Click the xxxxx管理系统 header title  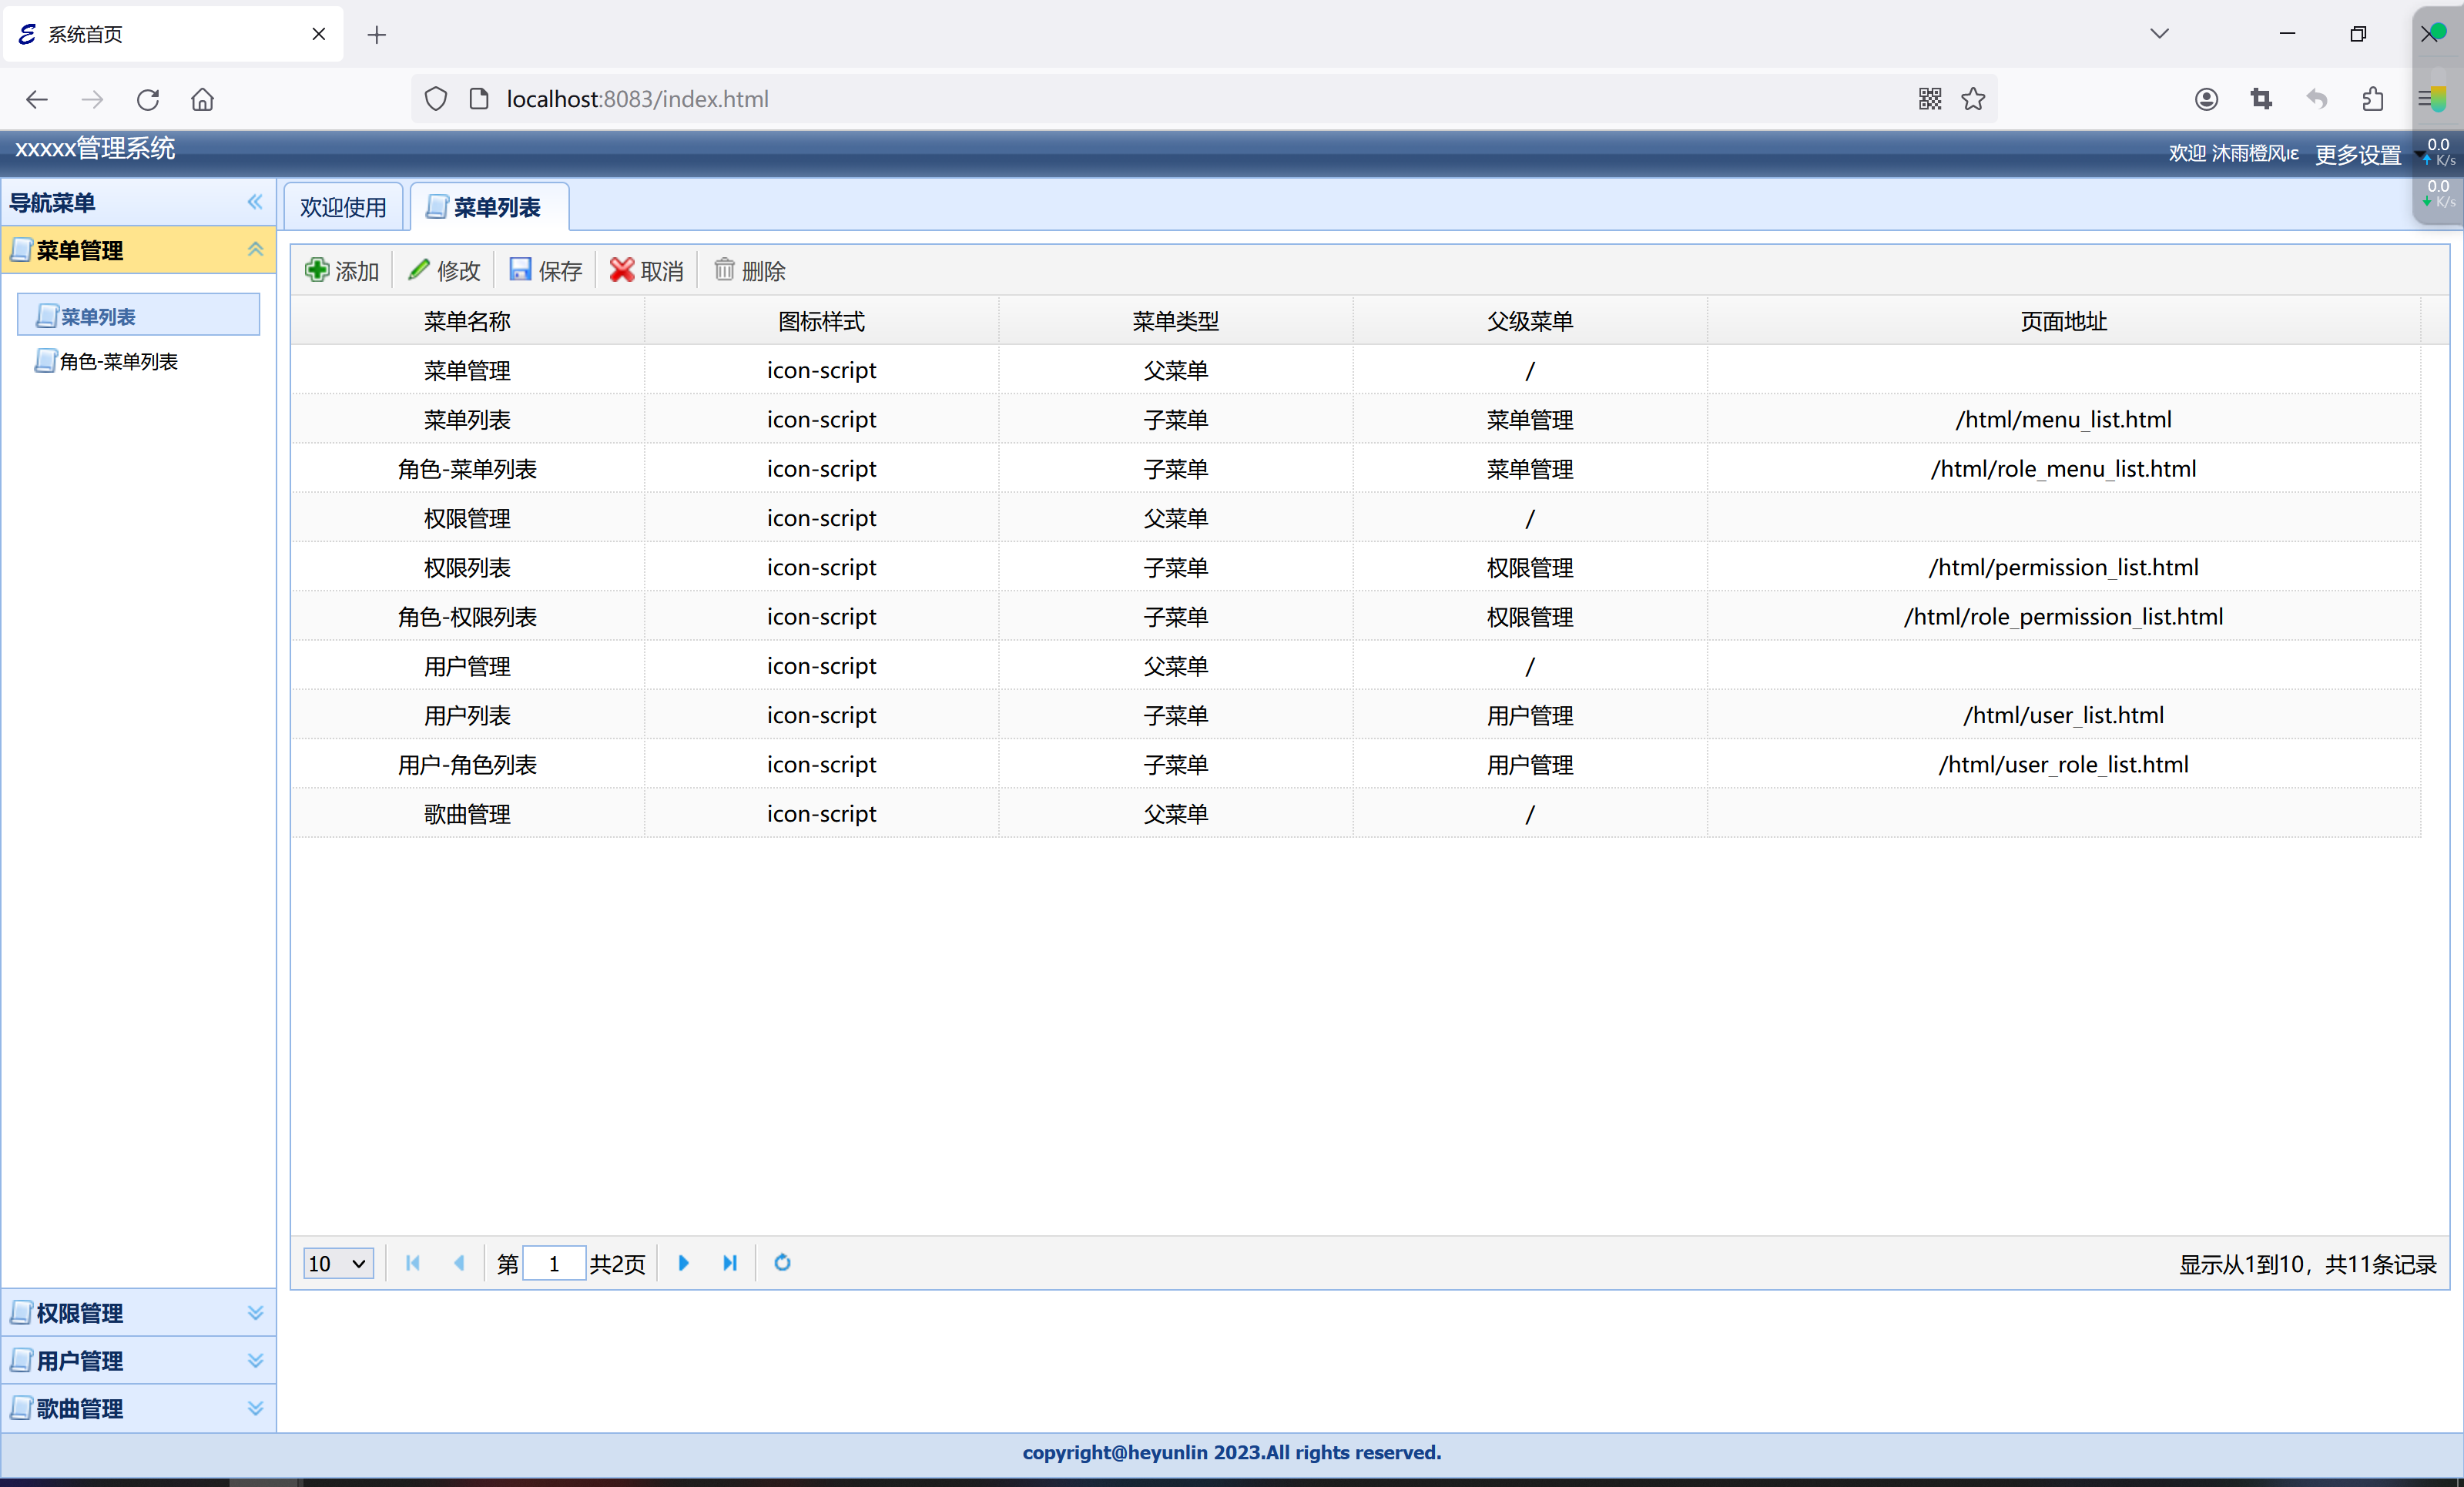pyautogui.click(x=95, y=149)
